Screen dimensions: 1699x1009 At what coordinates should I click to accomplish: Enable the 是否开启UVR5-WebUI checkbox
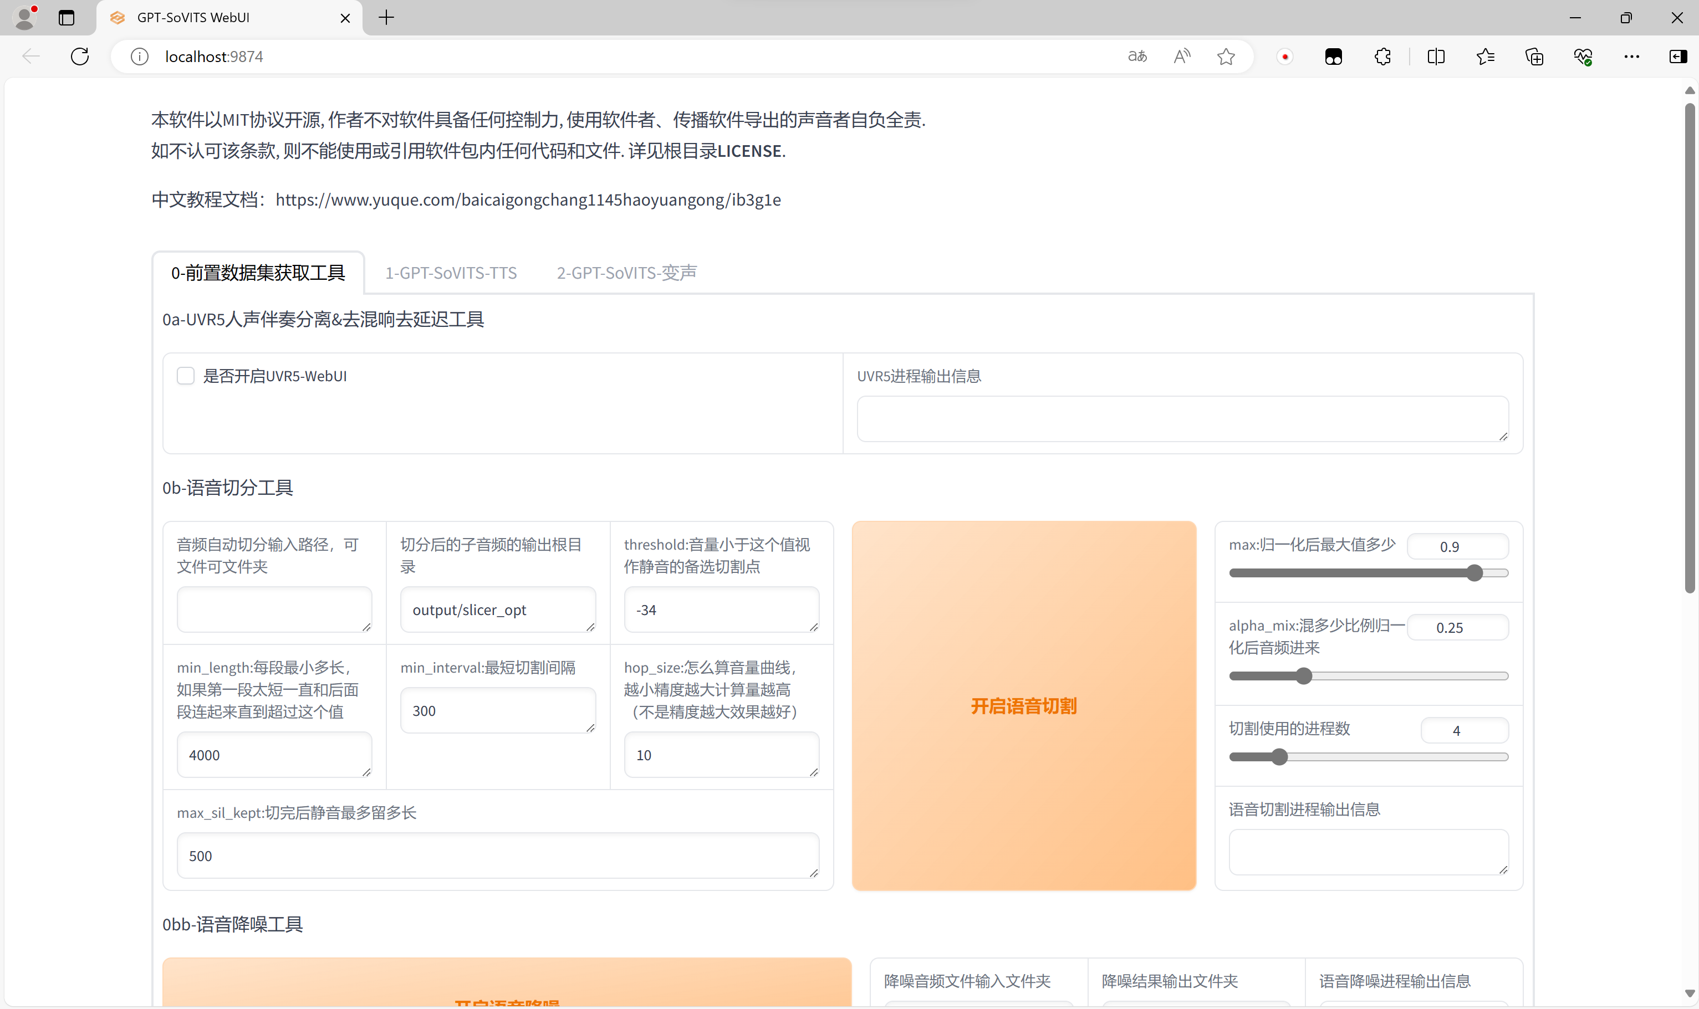click(185, 375)
